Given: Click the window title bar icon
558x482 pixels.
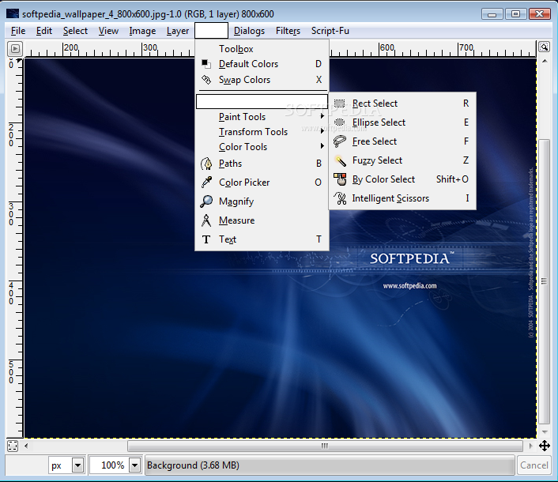Looking at the screenshot, I should [13, 14].
